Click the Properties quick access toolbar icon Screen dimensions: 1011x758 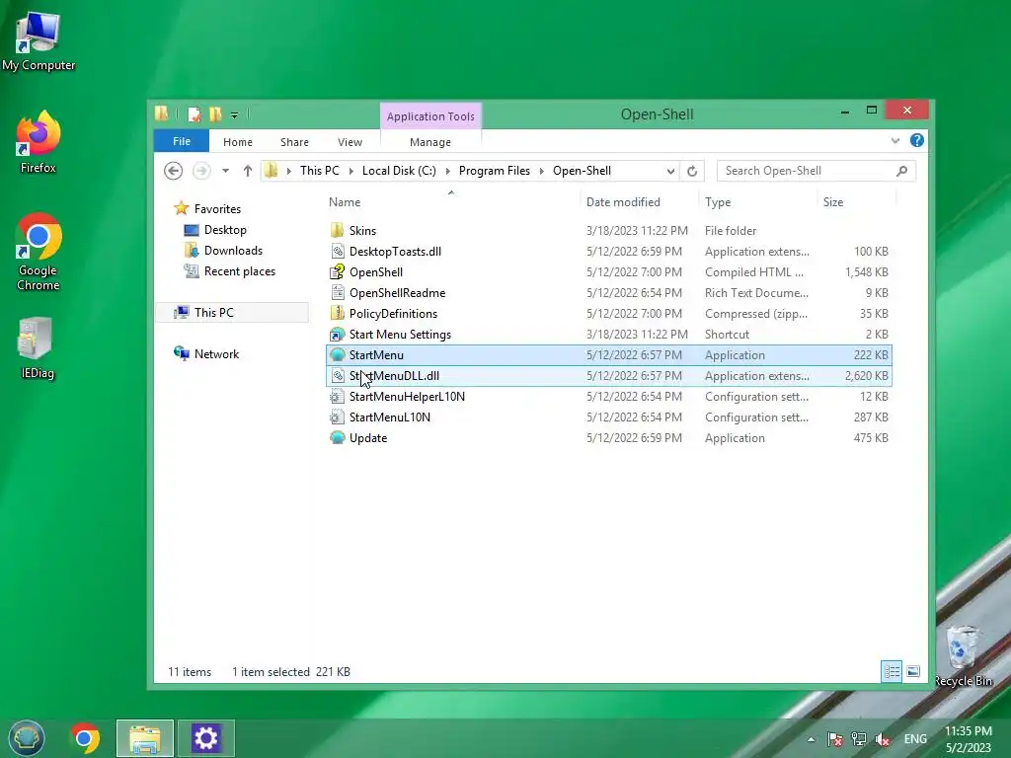click(x=194, y=114)
